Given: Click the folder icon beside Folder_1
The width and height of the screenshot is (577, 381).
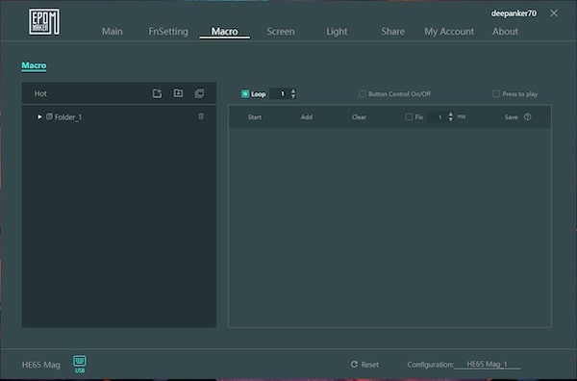Looking at the screenshot, I should pyautogui.click(x=49, y=116).
